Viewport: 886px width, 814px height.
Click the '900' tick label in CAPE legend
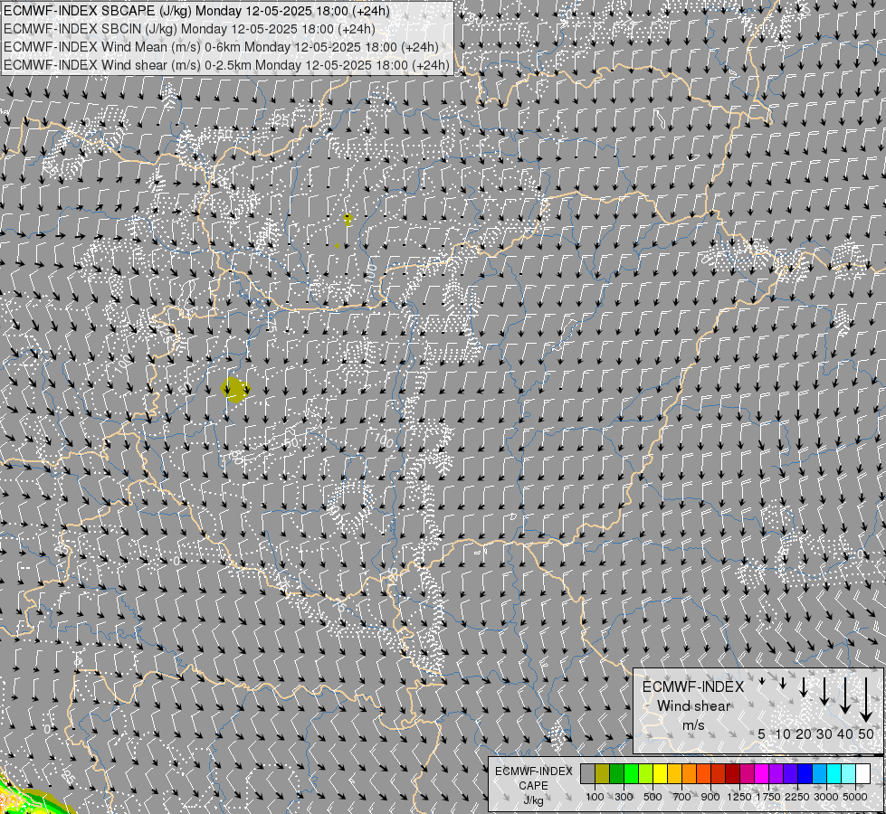click(710, 797)
